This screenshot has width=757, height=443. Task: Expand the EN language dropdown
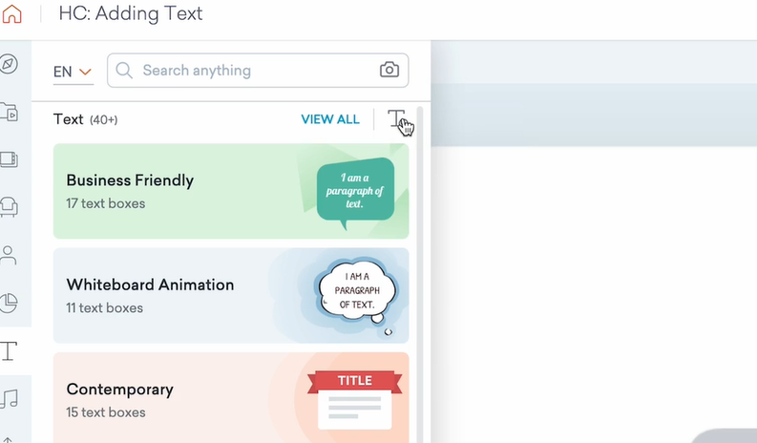point(73,72)
